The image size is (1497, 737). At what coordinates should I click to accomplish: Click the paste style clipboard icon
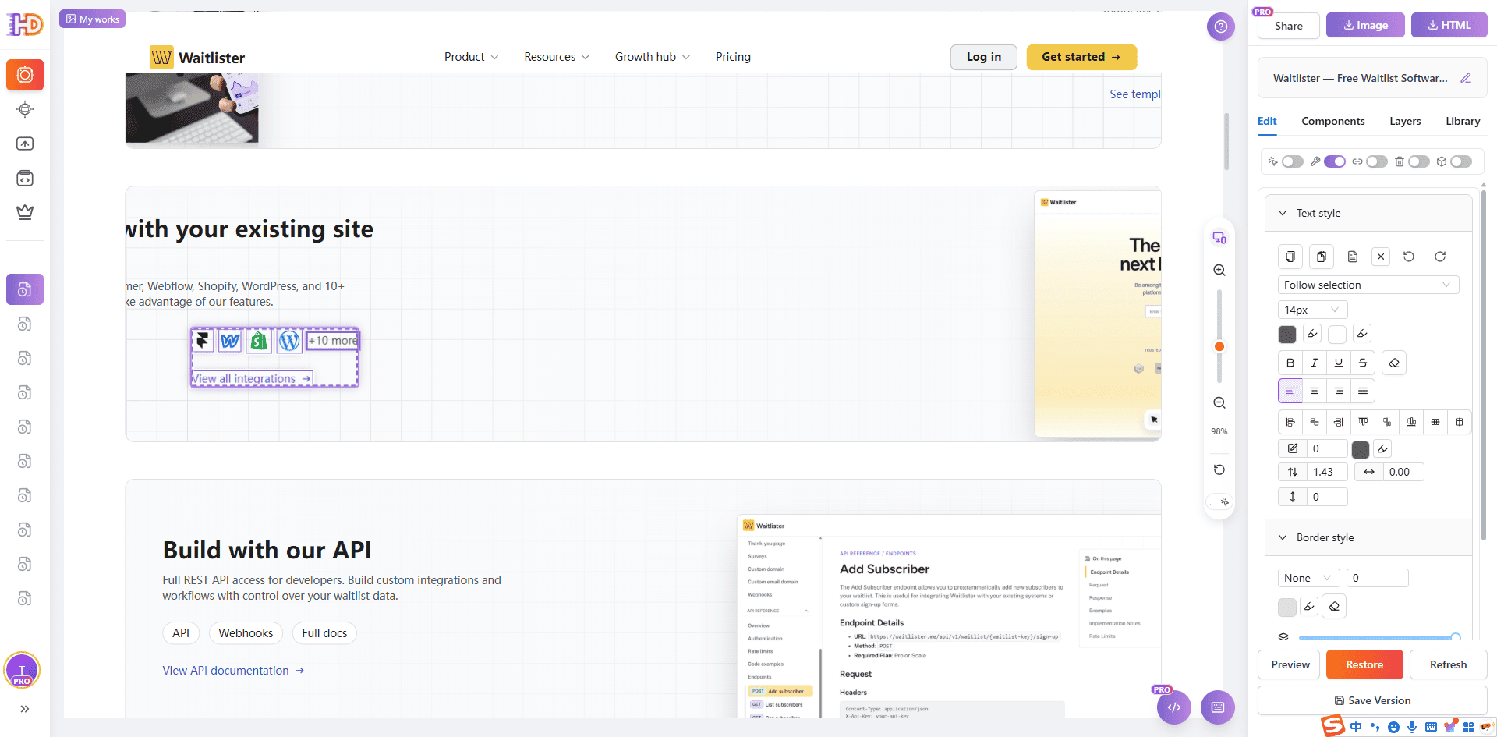coord(1322,257)
